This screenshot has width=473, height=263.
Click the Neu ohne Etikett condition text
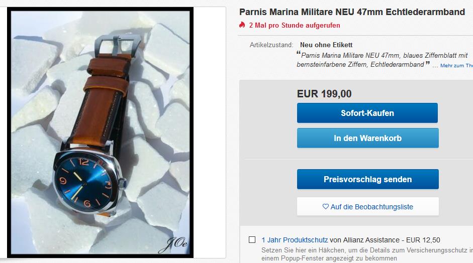pos(326,45)
